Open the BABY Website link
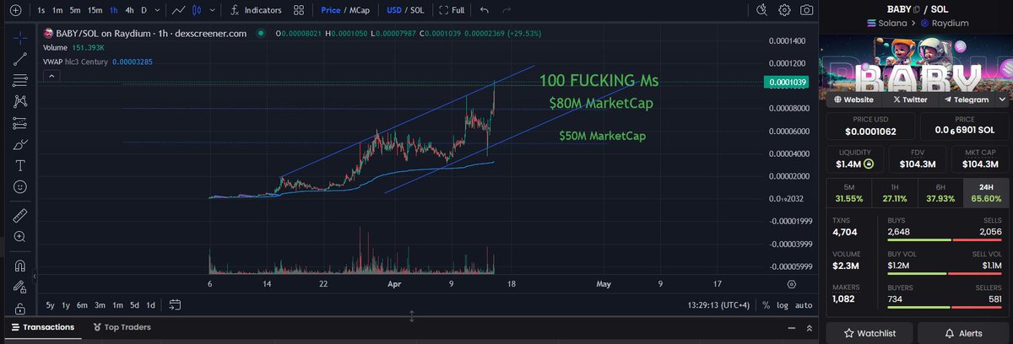 click(x=855, y=99)
